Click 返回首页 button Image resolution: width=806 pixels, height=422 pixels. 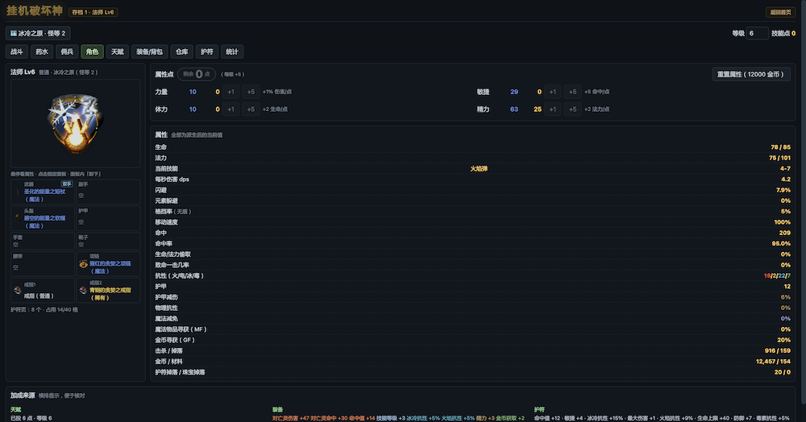pos(781,12)
